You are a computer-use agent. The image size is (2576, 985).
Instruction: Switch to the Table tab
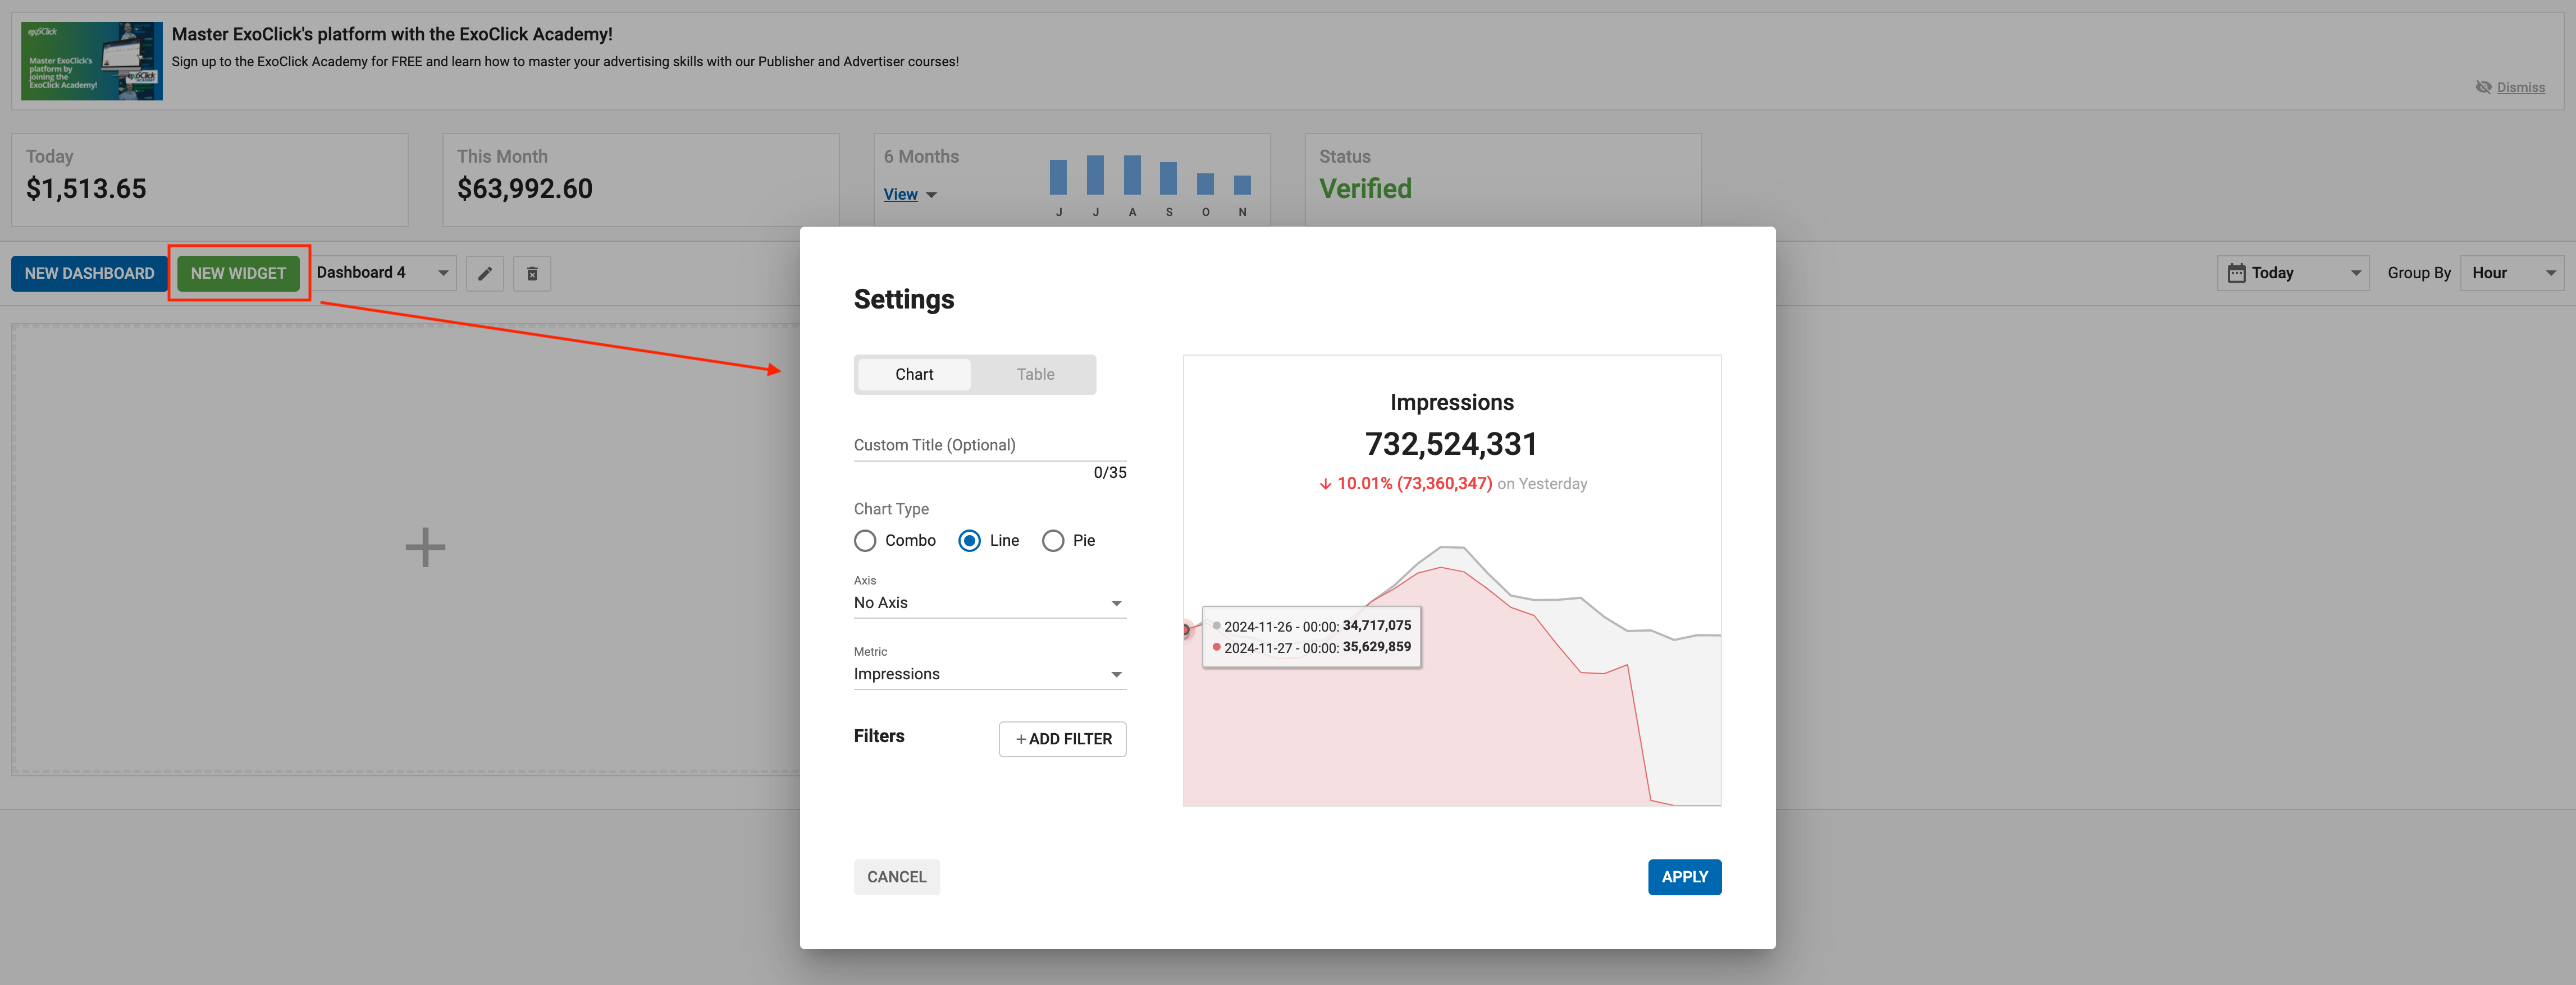[1035, 375]
